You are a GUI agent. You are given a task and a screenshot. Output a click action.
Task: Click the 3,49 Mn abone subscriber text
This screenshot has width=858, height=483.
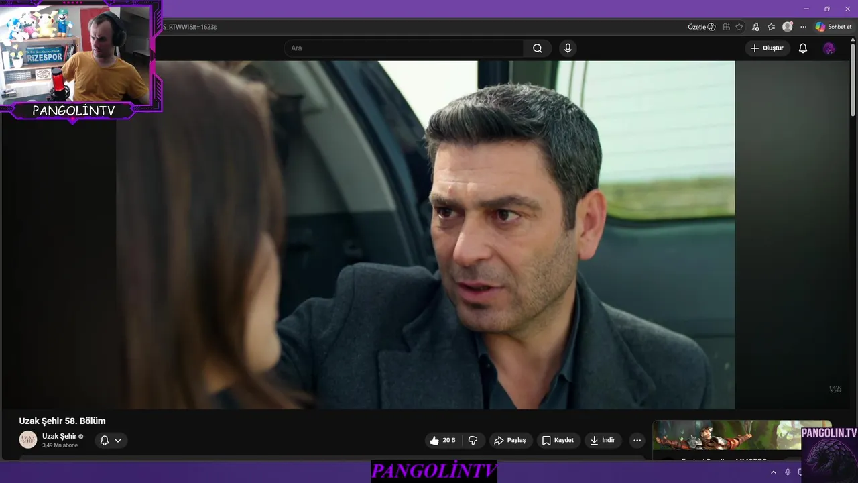[60, 445]
